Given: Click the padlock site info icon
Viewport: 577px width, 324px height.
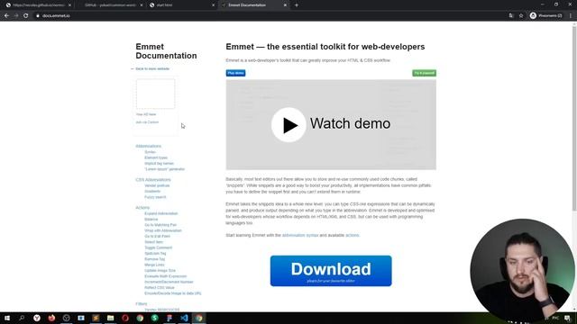Looking at the screenshot, I should click(38, 16).
